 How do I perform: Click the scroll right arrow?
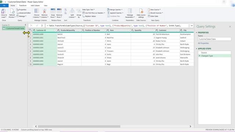(190, 126)
